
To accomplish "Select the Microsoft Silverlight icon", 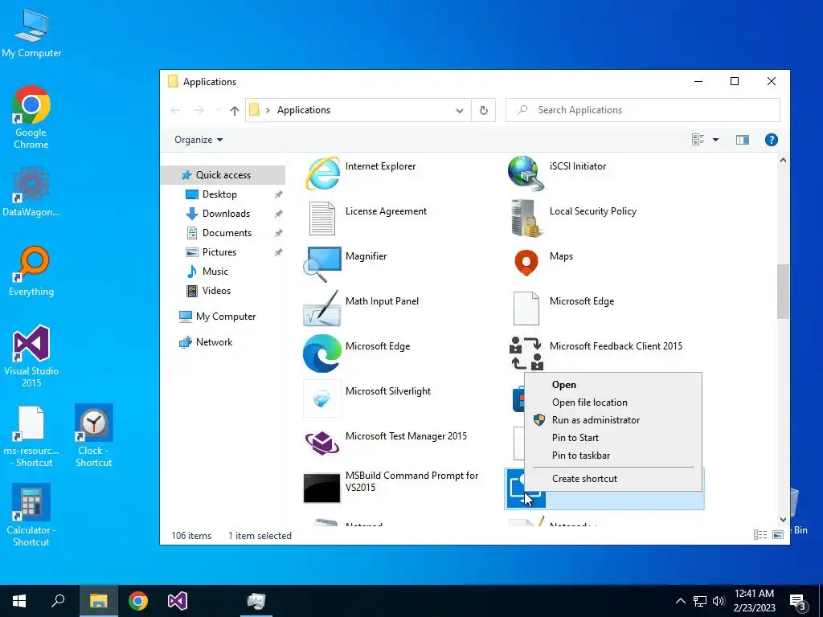I will click(x=321, y=398).
